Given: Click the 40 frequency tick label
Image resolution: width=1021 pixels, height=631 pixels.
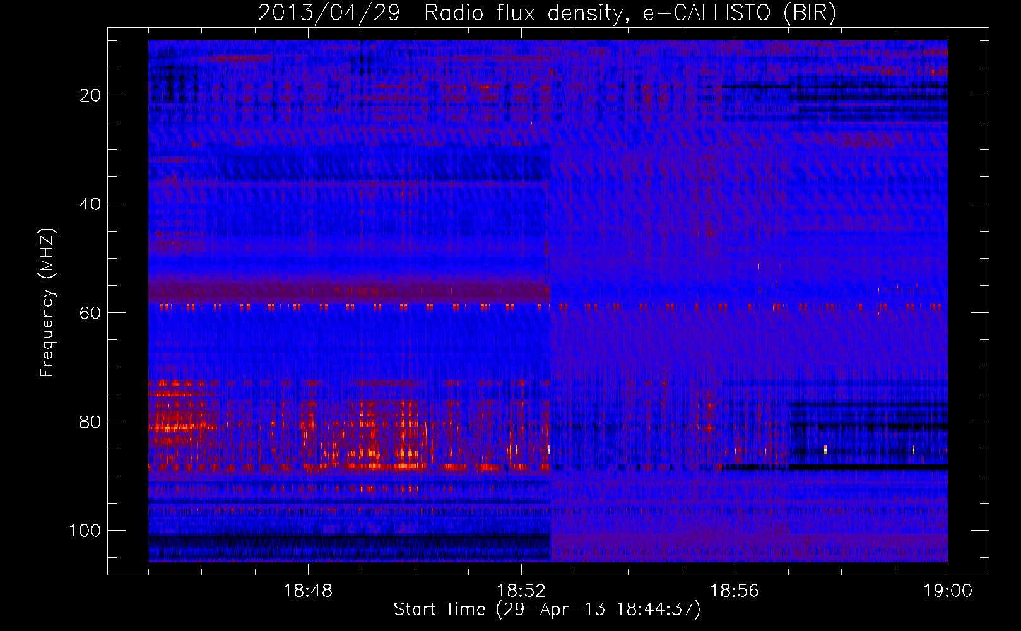Looking at the screenshot, I should [90, 204].
